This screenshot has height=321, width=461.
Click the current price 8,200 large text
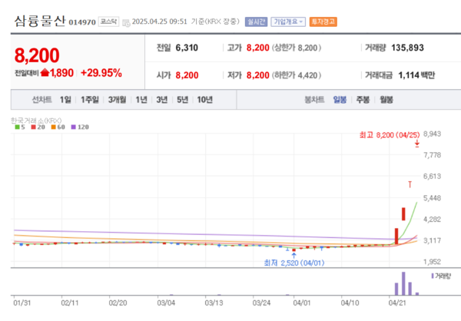37,55
